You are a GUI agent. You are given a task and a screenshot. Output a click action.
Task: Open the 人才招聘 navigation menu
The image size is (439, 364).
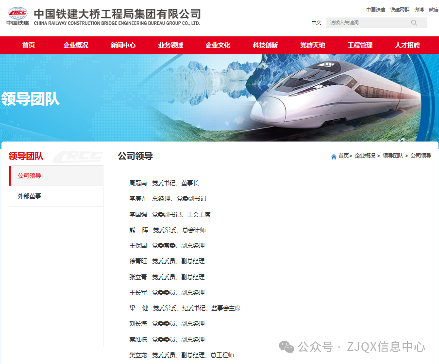tap(407, 46)
